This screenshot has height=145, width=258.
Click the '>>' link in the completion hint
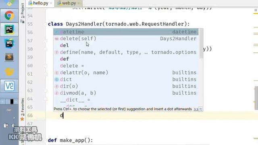coord(196,109)
